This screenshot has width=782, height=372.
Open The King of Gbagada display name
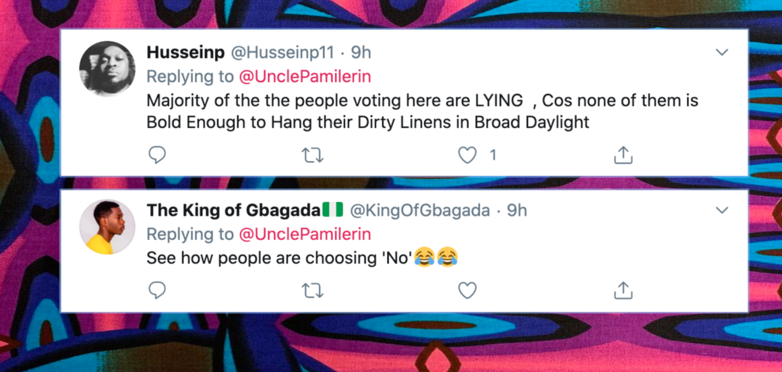(x=233, y=211)
